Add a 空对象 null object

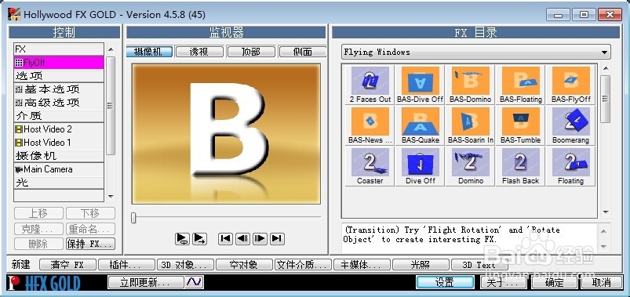[x=244, y=265]
